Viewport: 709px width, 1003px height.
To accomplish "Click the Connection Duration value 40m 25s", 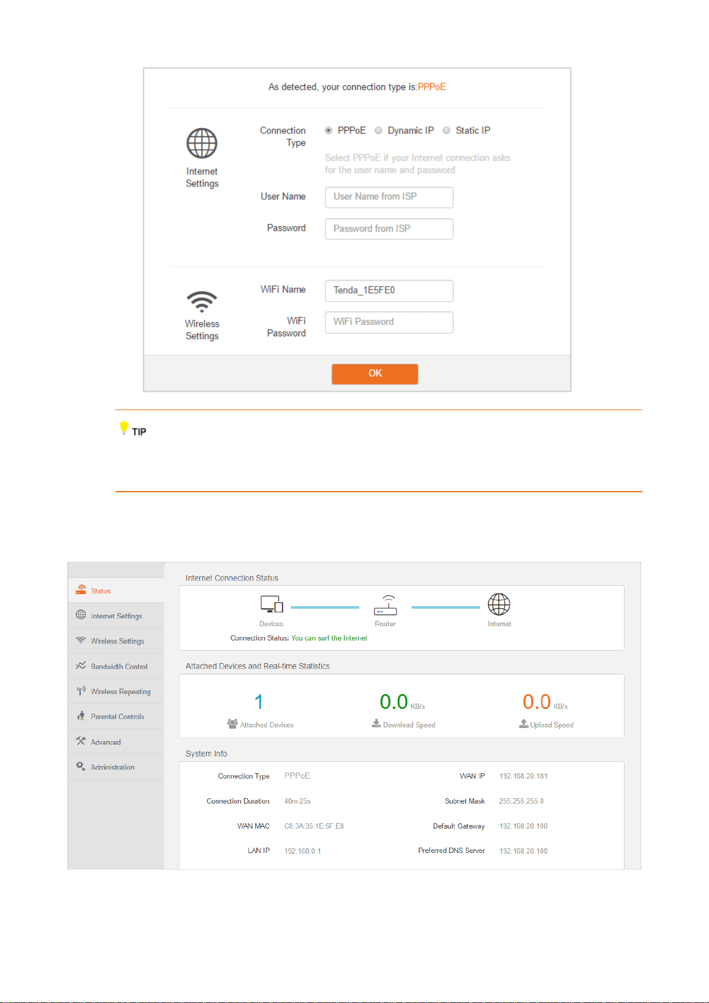I will 297,801.
